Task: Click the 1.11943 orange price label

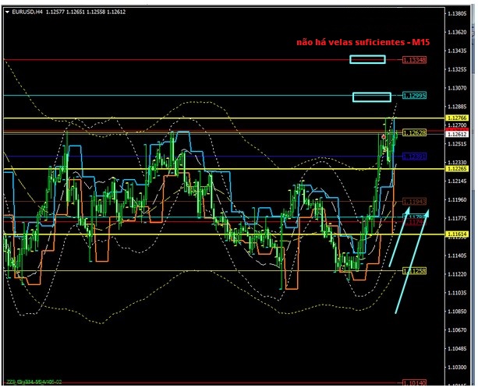Action: tap(414, 202)
